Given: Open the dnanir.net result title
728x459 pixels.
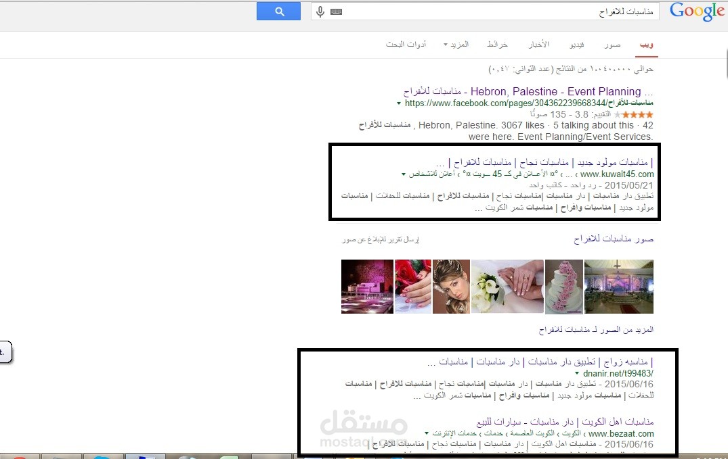Looking at the screenshot, I should pyautogui.click(x=540, y=362).
